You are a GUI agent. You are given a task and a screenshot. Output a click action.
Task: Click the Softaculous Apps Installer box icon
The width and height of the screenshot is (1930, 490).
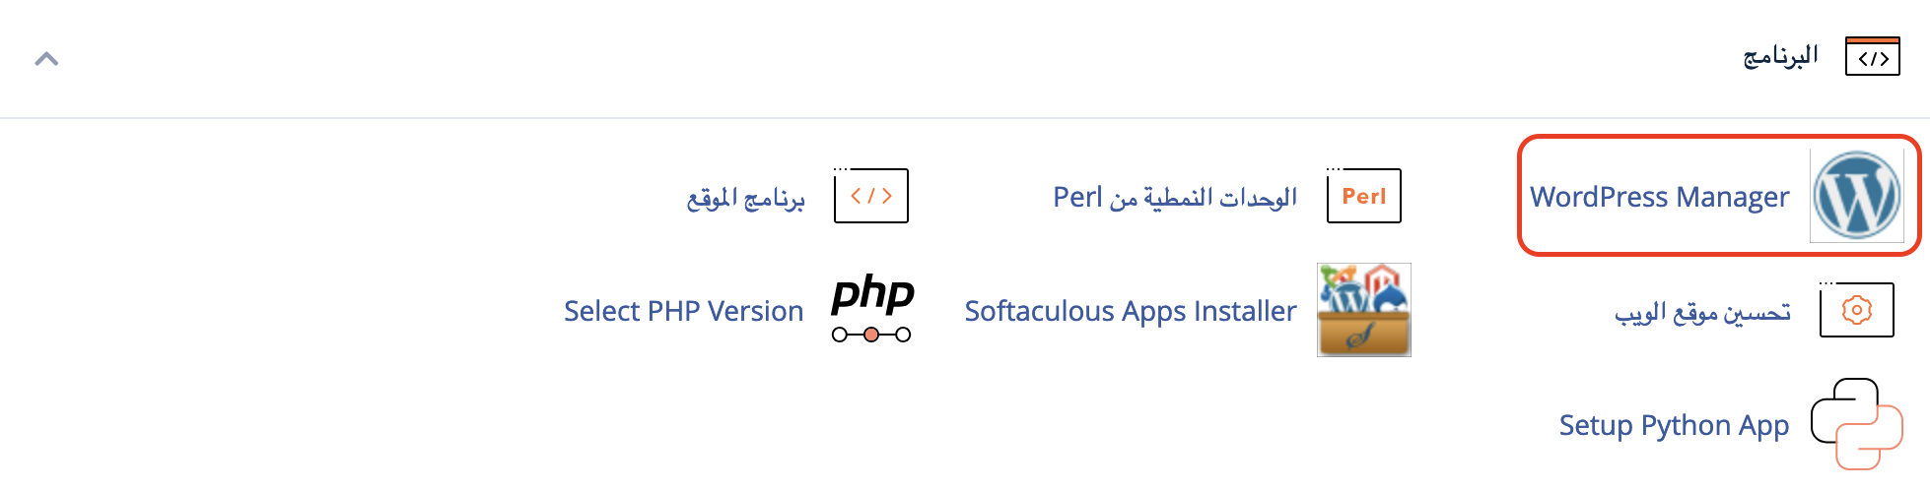(x=1363, y=310)
